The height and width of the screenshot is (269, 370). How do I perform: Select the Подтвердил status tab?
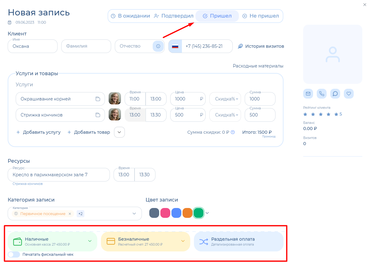tap(174, 16)
